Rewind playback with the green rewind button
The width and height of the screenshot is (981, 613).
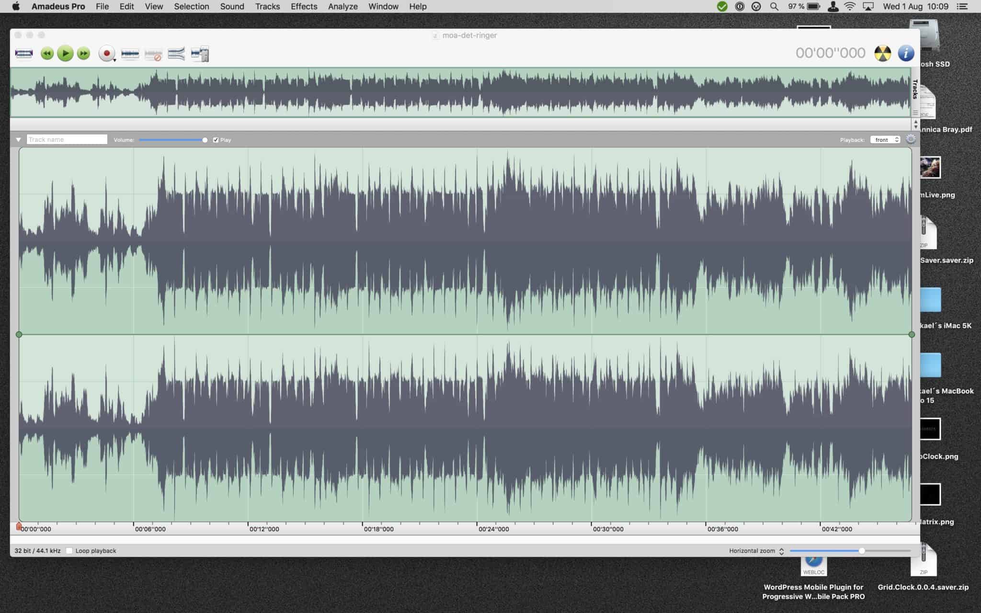[x=47, y=53]
